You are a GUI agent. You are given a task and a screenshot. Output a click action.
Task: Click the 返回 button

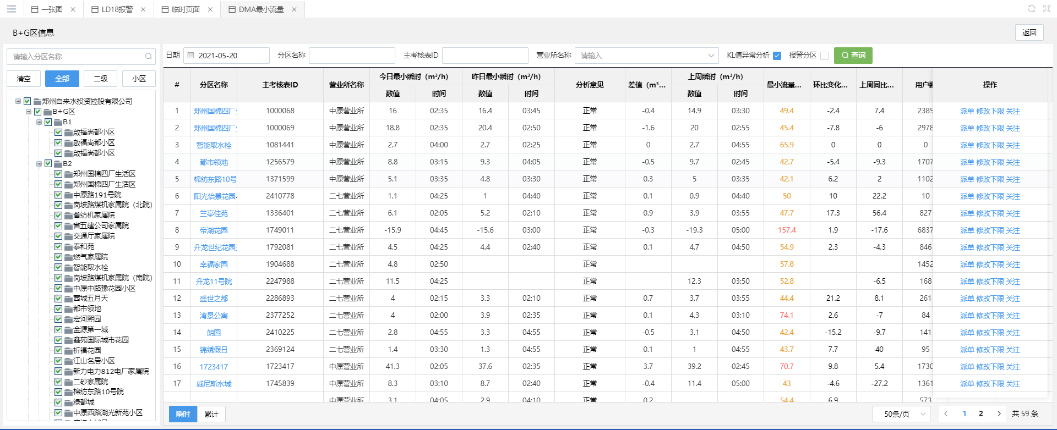[x=1029, y=32]
